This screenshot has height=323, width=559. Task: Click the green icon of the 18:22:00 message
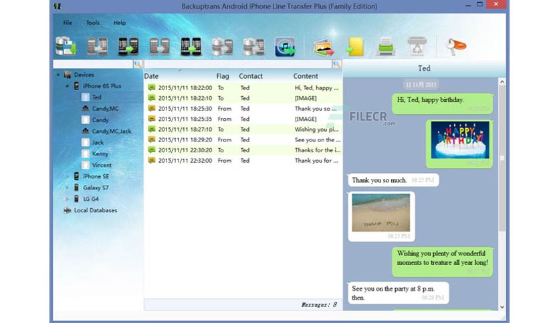coord(152,87)
